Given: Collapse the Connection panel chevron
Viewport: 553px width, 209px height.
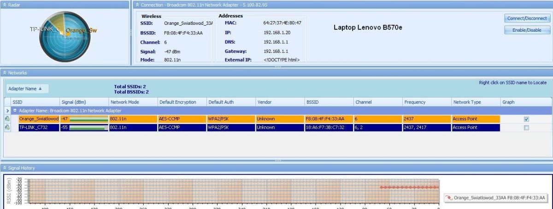Looking at the screenshot, I should (x=137, y=4).
